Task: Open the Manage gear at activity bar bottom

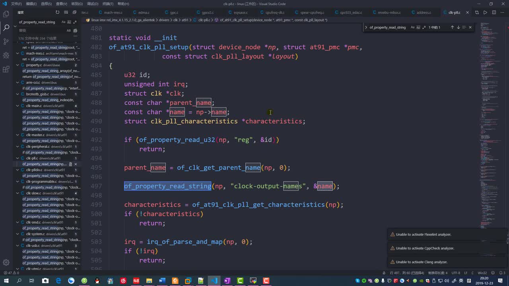Action: [x=6, y=262]
